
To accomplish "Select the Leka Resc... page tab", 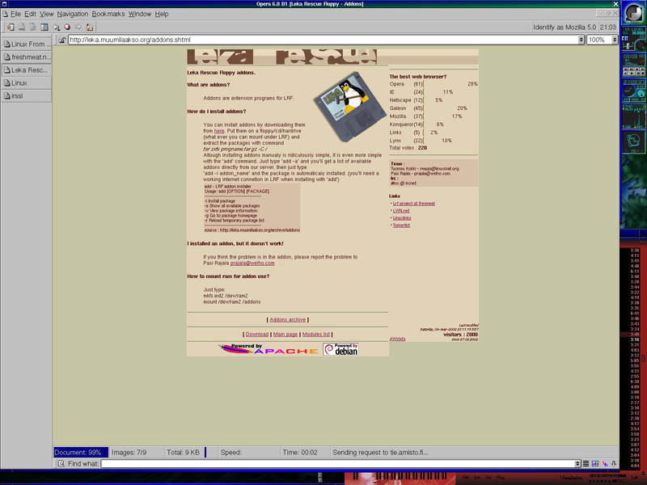I will [x=27, y=70].
